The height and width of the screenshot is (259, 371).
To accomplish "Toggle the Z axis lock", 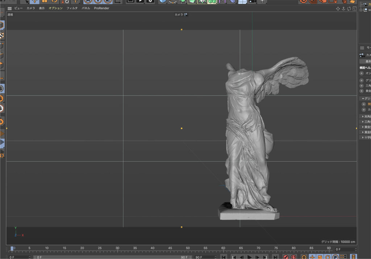I will pyautogui.click(x=108, y=1).
